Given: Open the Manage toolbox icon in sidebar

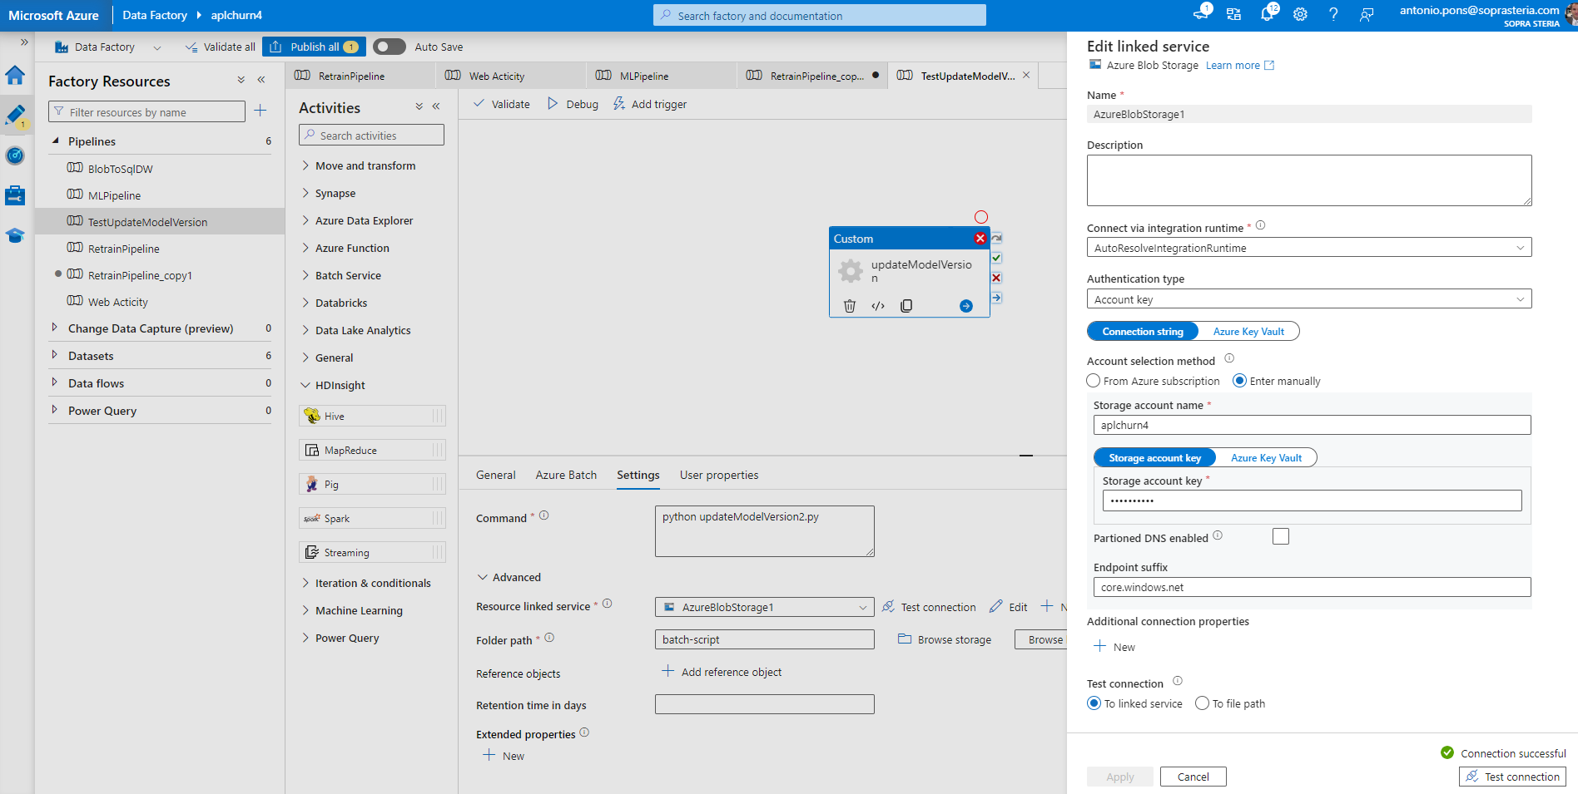Looking at the screenshot, I should (x=15, y=195).
